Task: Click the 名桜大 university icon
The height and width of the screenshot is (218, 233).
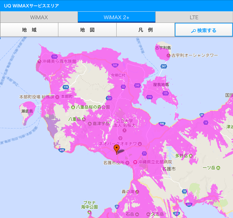Action: [x=125, y=130]
